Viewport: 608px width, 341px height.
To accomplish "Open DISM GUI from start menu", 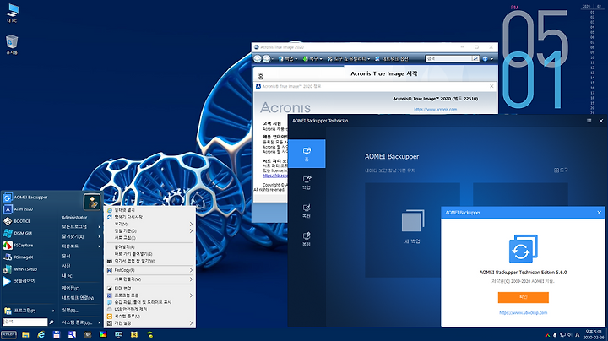I will [18, 233].
